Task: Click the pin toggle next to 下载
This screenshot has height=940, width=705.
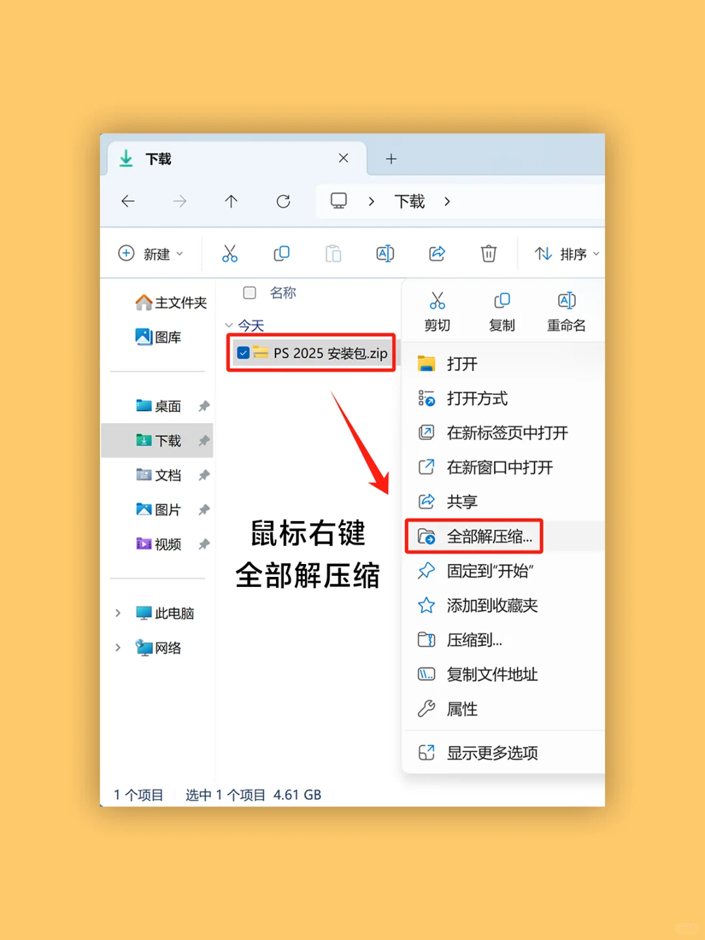Action: pyautogui.click(x=204, y=440)
